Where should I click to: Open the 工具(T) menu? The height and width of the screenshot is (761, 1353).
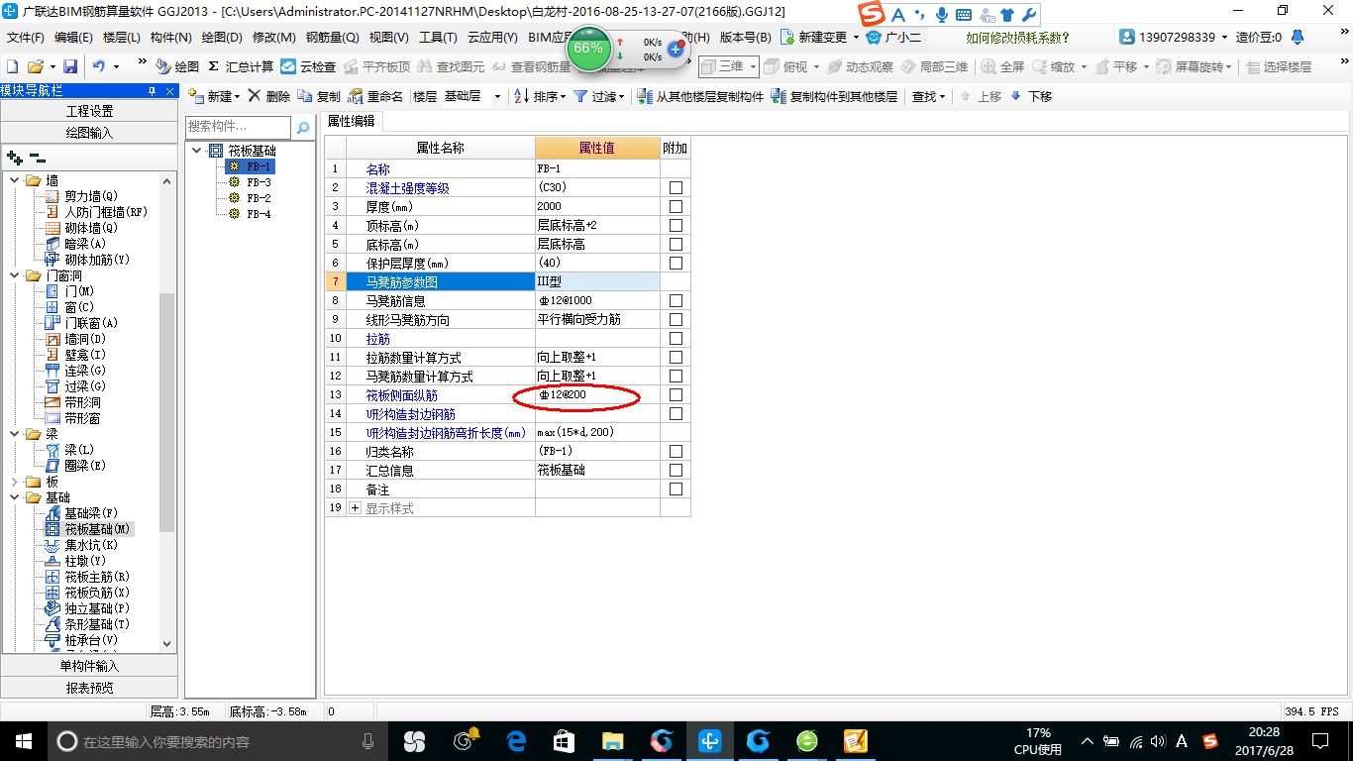pyautogui.click(x=438, y=37)
